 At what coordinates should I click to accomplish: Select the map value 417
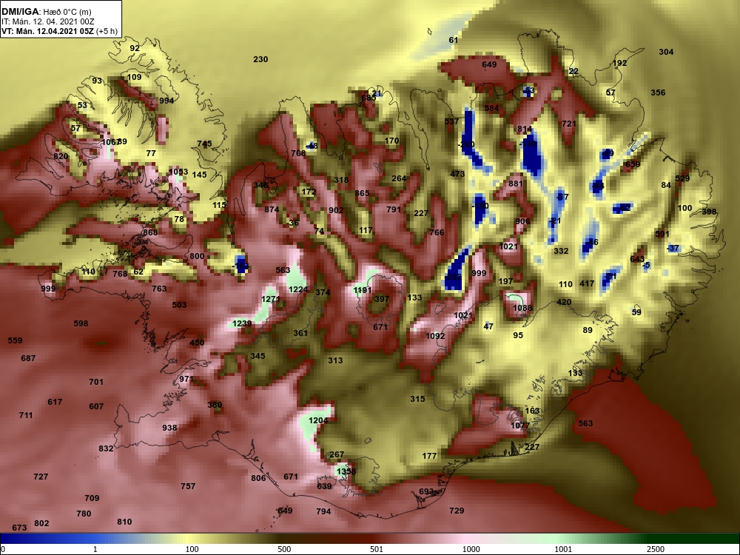[587, 283]
